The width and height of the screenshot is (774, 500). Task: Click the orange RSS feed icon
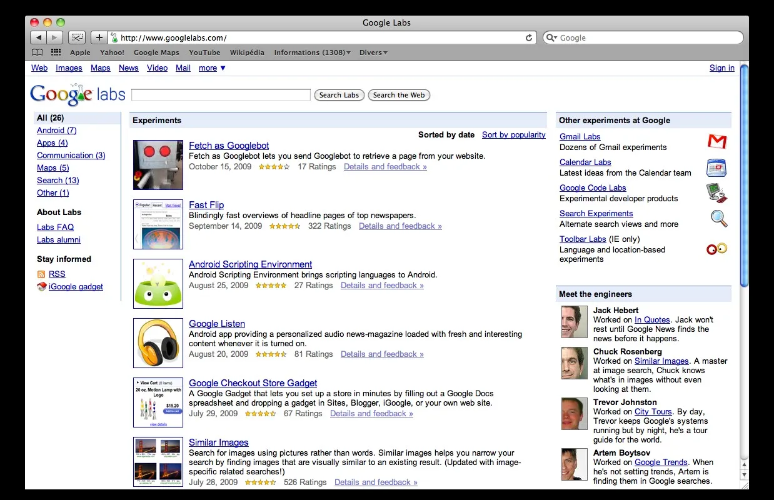[41, 274]
